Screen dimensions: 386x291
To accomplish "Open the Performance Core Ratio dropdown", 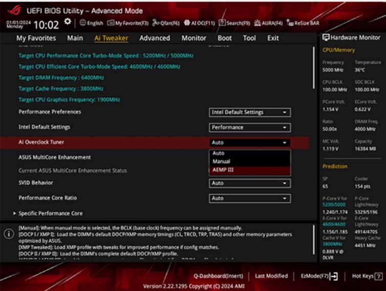I will [x=250, y=198].
